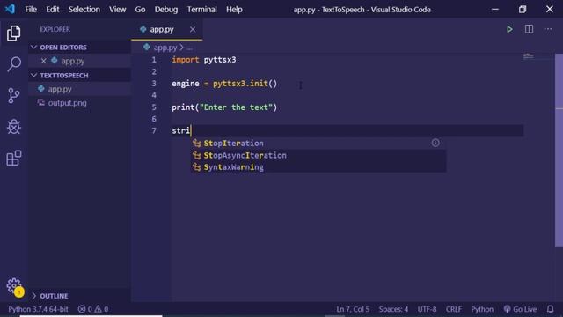The width and height of the screenshot is (563, 317).
Task: Click the suggestion info icon for StopIteration
Action: coord(435,143)
